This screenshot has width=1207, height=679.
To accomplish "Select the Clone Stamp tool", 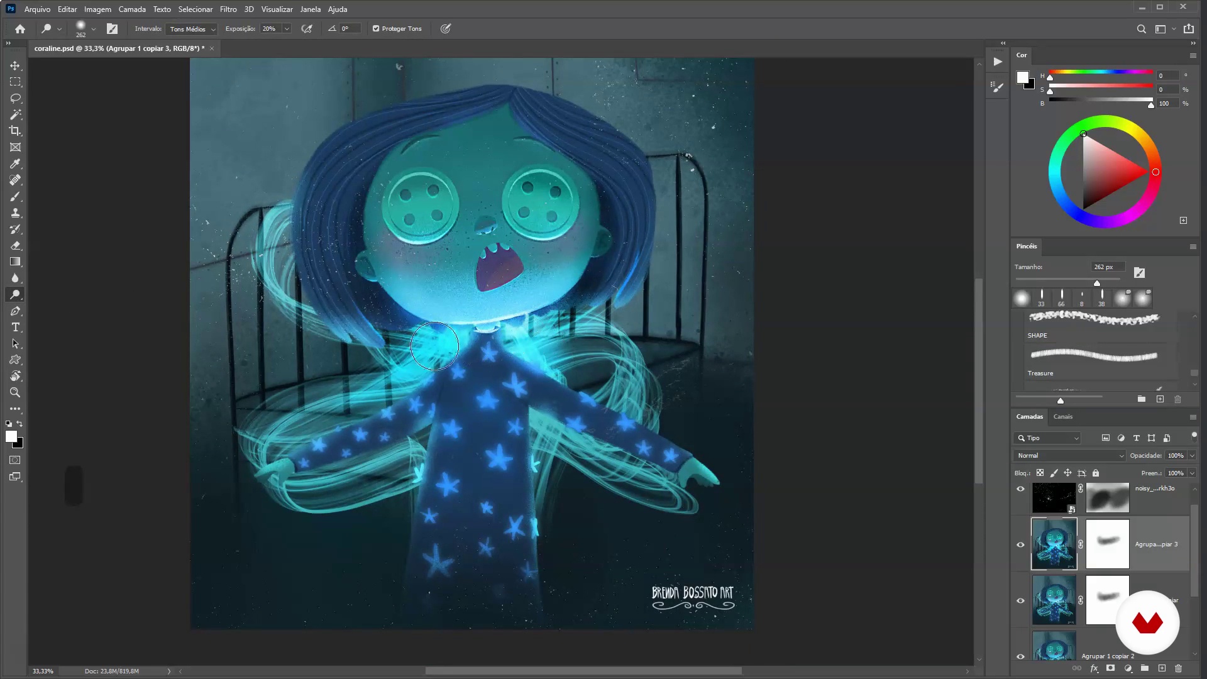I will click(x=15, y=213).
